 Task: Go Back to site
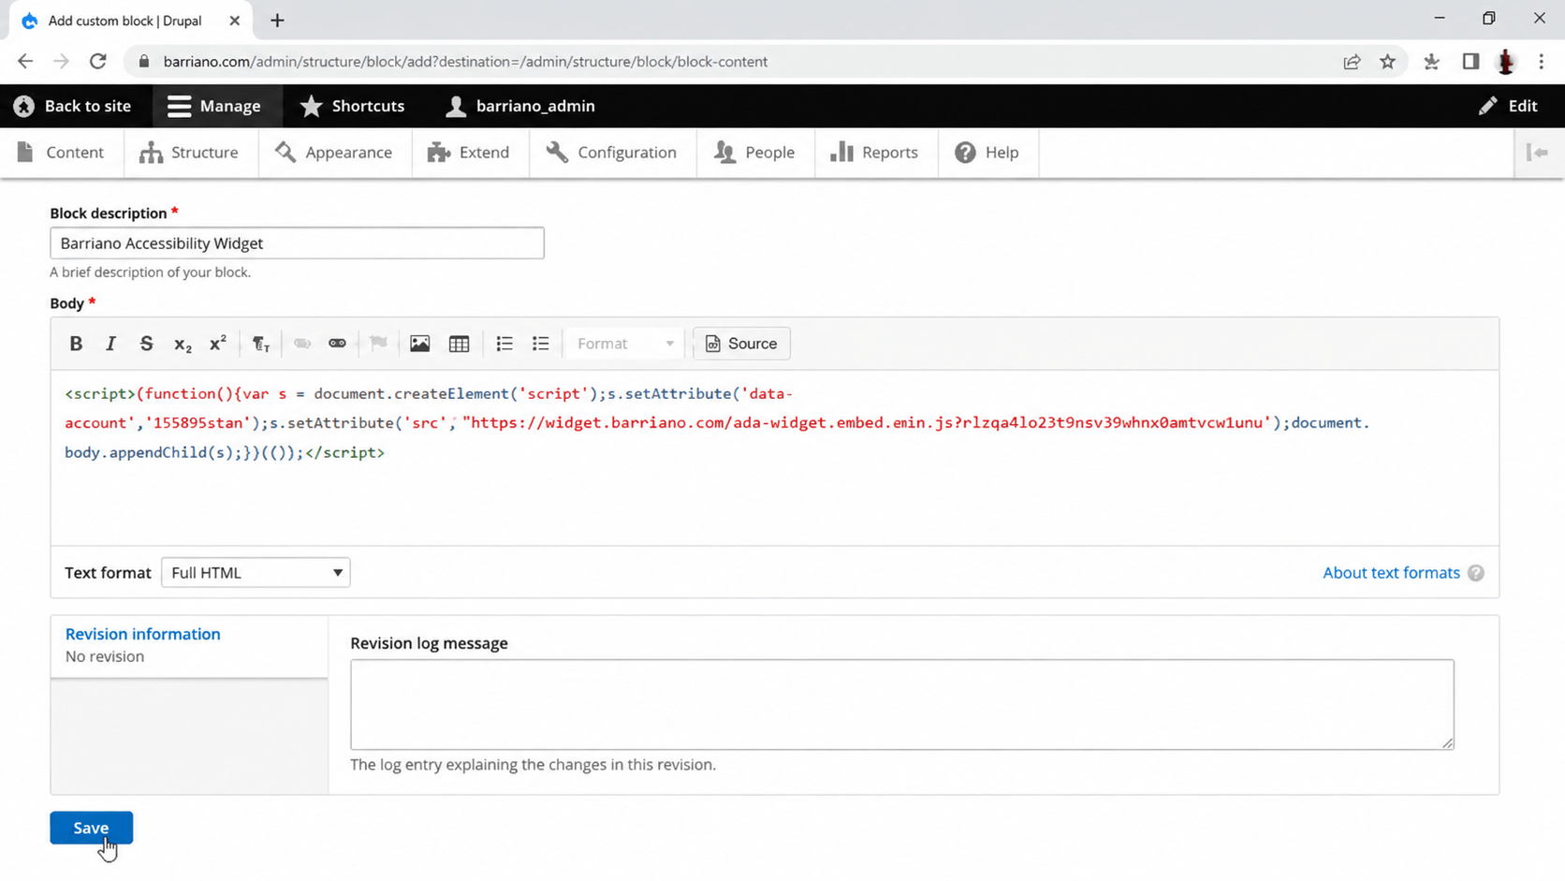click(x=72, y=106)
